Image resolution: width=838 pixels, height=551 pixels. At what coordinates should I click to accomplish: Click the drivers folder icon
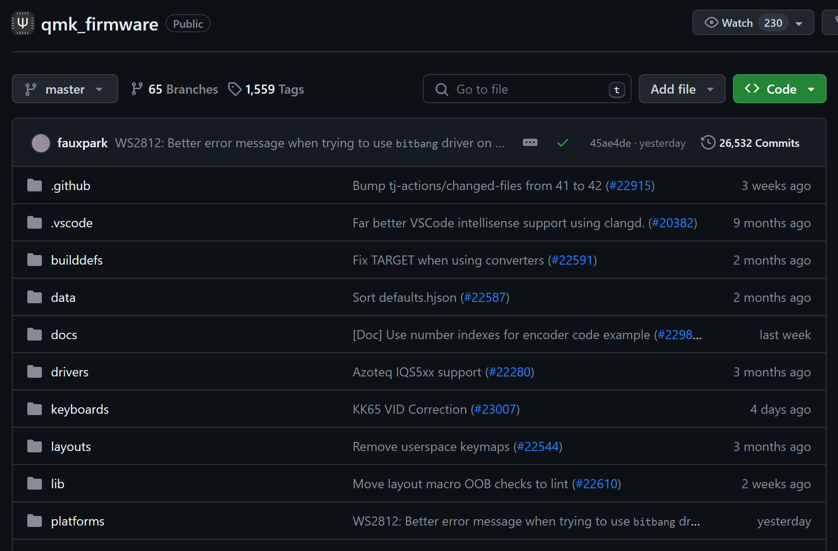click(x=35, y=372)
